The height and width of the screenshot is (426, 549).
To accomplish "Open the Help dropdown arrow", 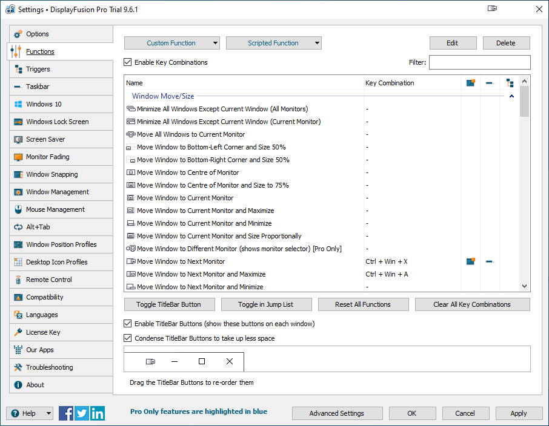I will coord(48,413).
